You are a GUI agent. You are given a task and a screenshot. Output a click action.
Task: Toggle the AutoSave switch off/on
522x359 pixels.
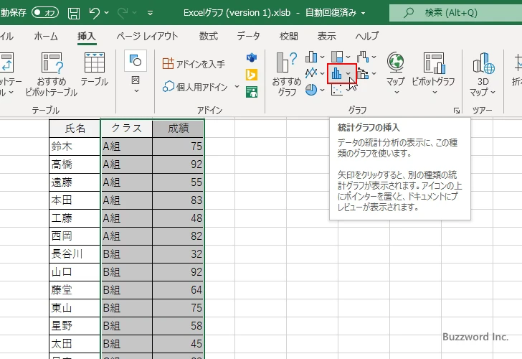click(45, 13)
